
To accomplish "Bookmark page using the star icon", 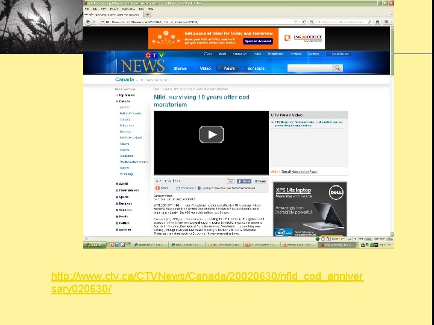I will click(296, 22).
